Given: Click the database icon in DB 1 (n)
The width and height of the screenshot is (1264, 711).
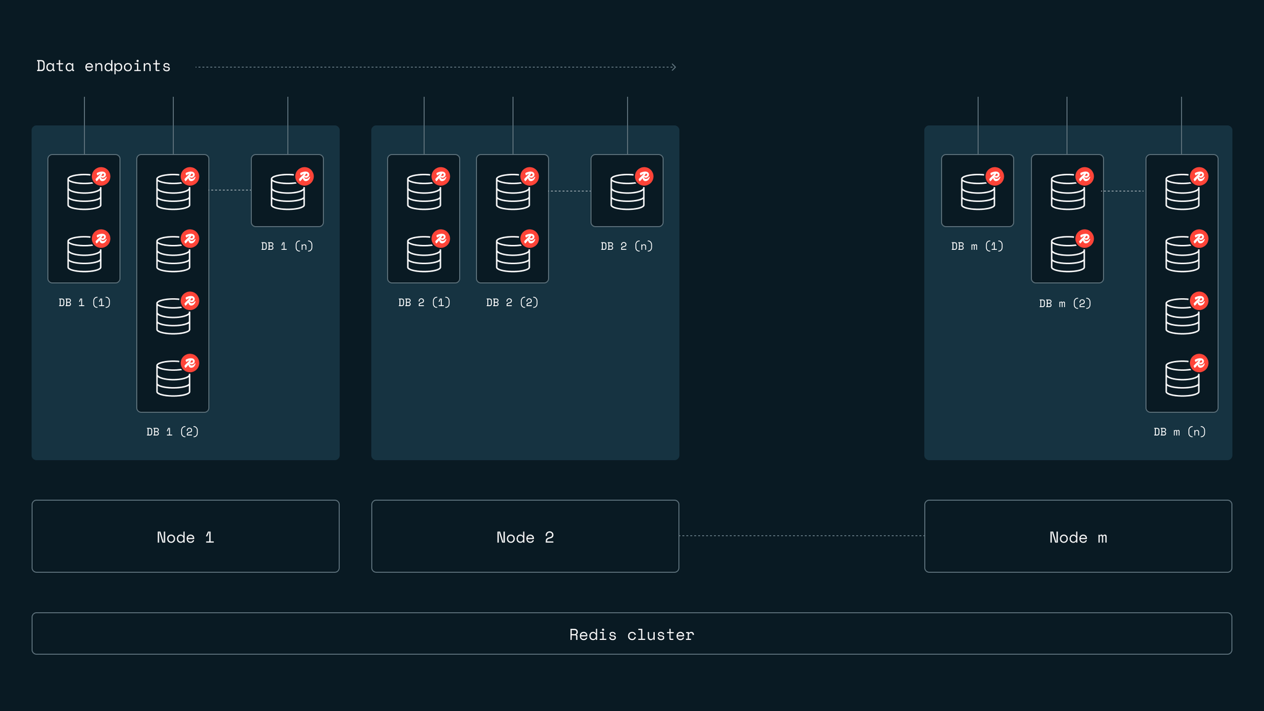Looking at the screenshot, I should (292, 189).
